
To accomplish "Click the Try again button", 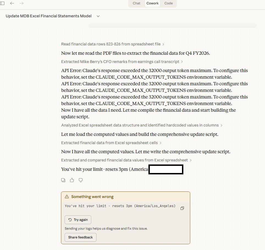I will 78,220.
